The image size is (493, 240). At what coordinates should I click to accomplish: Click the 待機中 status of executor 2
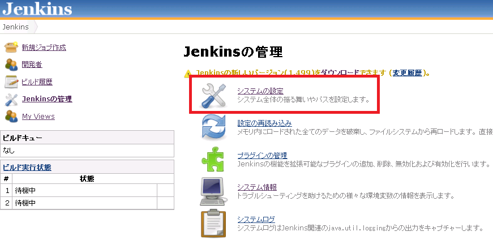(25, 203)
